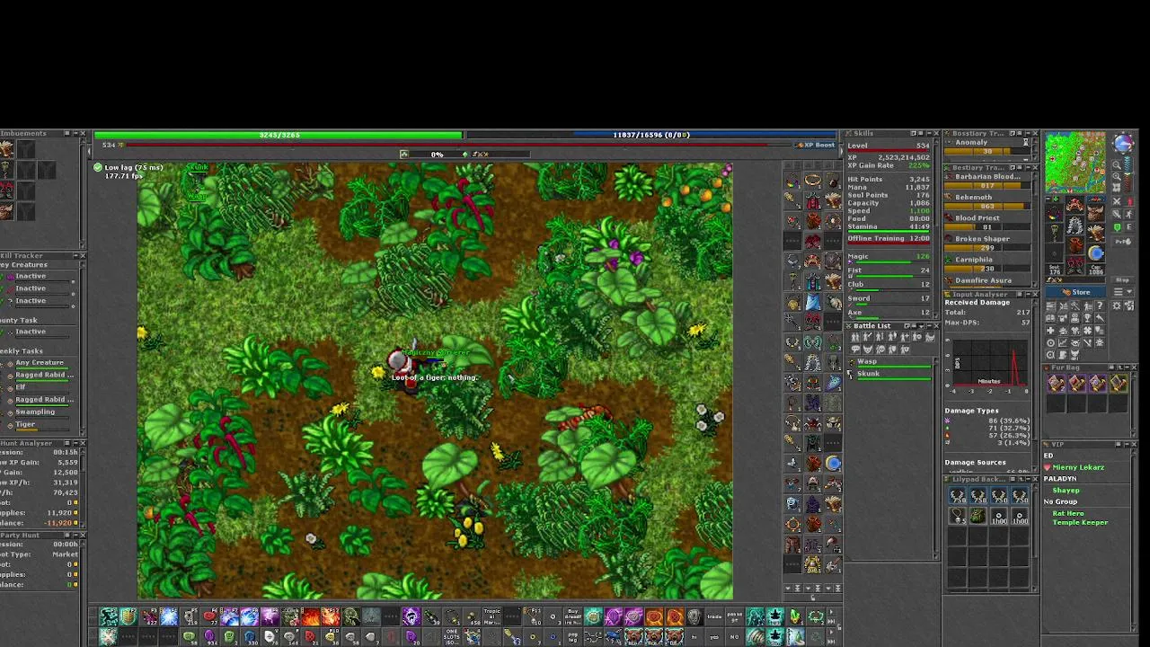Click the Anomaly progress bar in Bosstiary
Image resolution: width=1150 pixels, height=647 pixels.
pyautogui.click(x=987, y=151)
